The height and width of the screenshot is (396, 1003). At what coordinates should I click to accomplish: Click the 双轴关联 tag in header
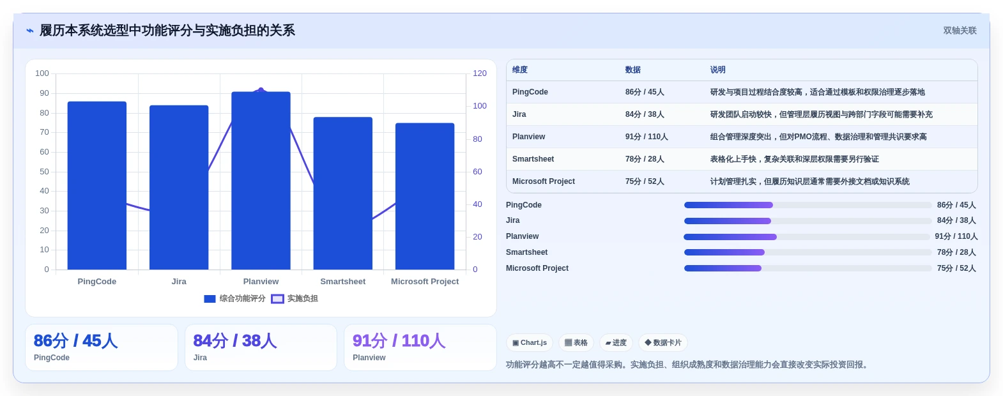click(960, 31)
